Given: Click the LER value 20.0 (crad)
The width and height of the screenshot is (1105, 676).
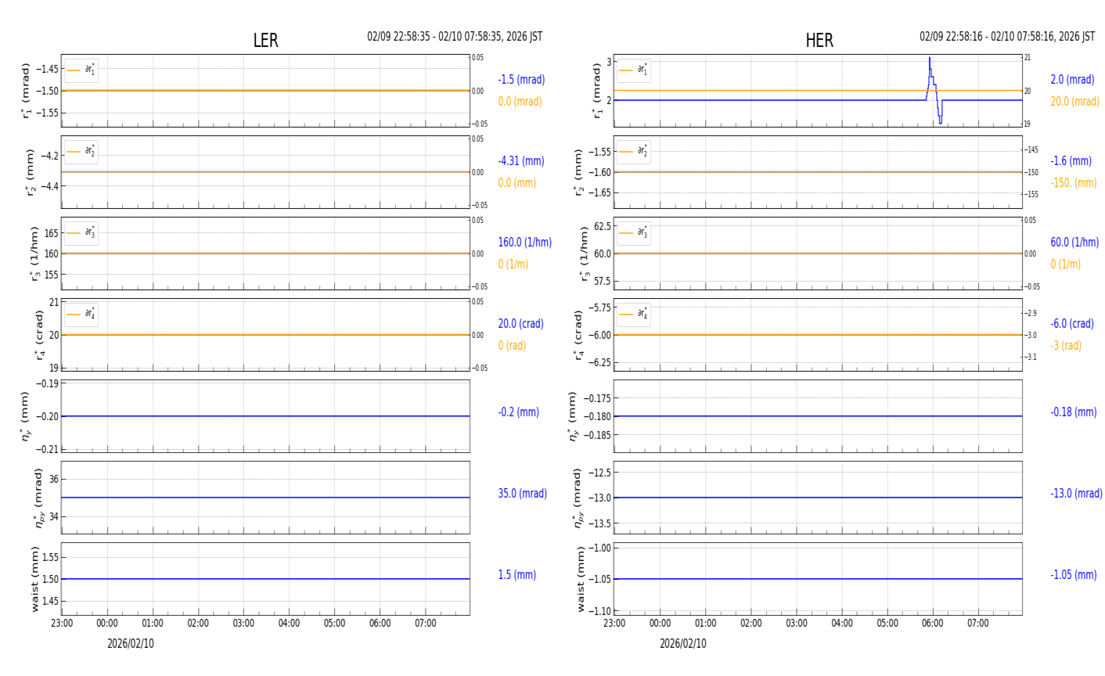Looking at the screenshot, I should 522,324.
